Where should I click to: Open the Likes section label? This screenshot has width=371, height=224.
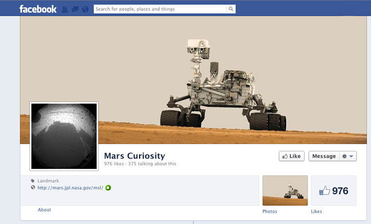click(316, 211)
